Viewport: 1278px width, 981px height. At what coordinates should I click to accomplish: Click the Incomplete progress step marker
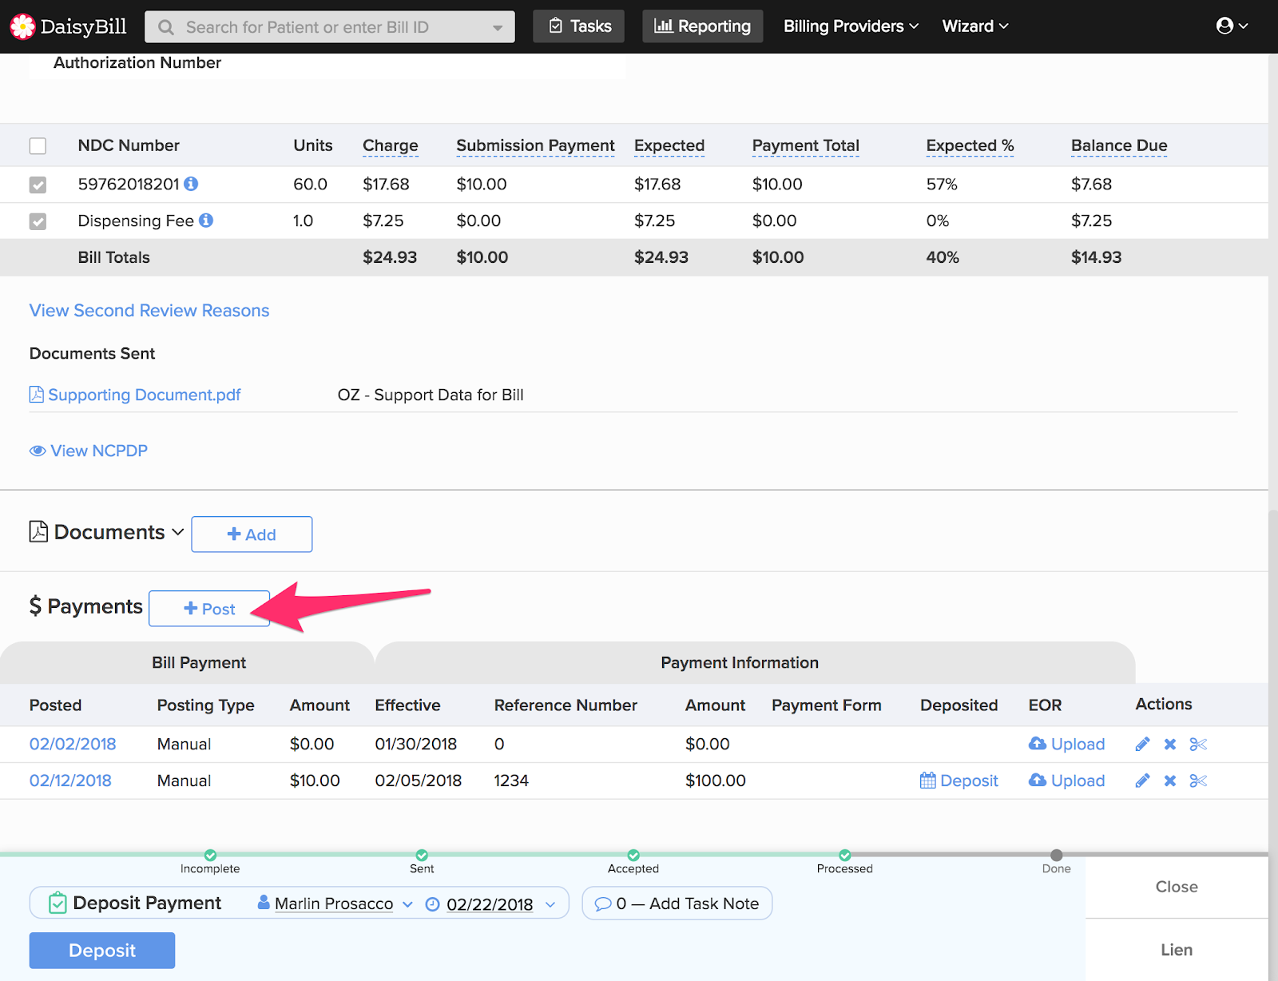pyautogui.click(x=210, y=855)
